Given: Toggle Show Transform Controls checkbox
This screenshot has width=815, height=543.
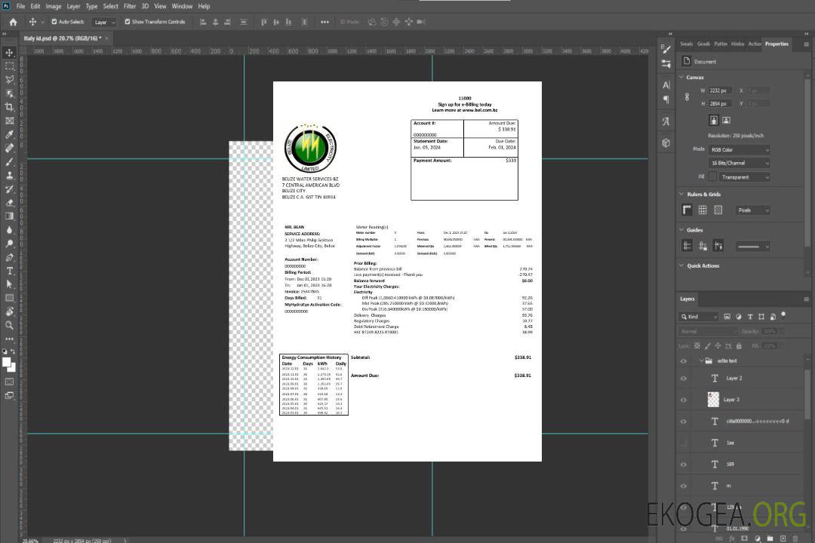Looking at the screenshot, I should point(127,22).
